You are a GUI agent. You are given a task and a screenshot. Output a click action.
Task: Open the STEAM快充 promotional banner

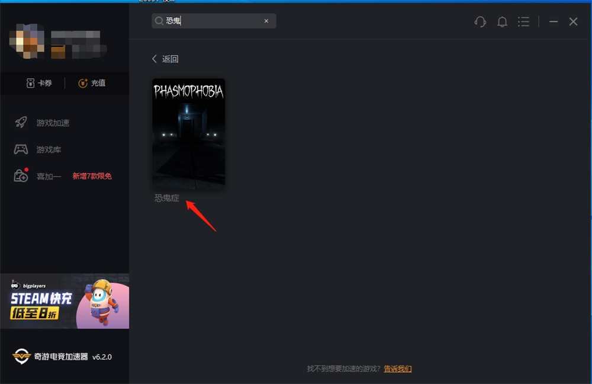65,301
